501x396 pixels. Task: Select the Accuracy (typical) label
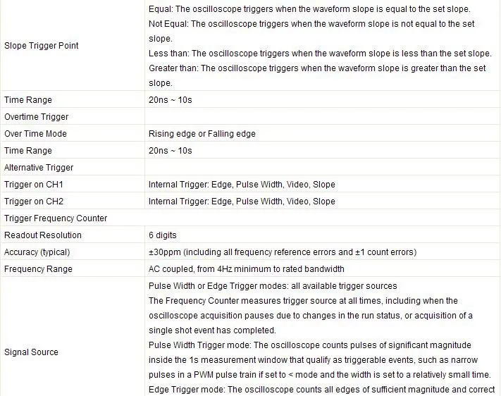tap(37, 252)
